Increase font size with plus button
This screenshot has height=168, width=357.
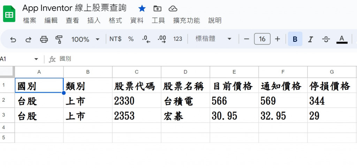click(277, 39)
